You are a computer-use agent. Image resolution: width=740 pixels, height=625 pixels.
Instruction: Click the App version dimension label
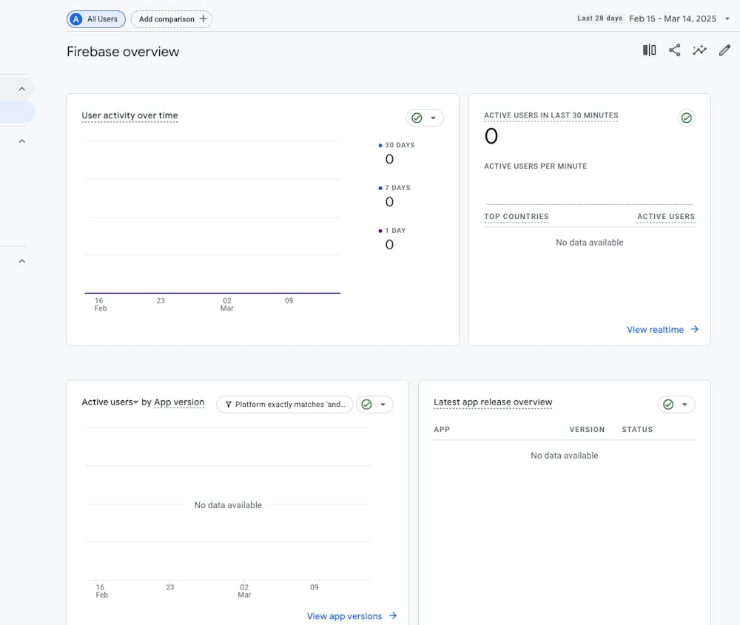coord(179,402)
